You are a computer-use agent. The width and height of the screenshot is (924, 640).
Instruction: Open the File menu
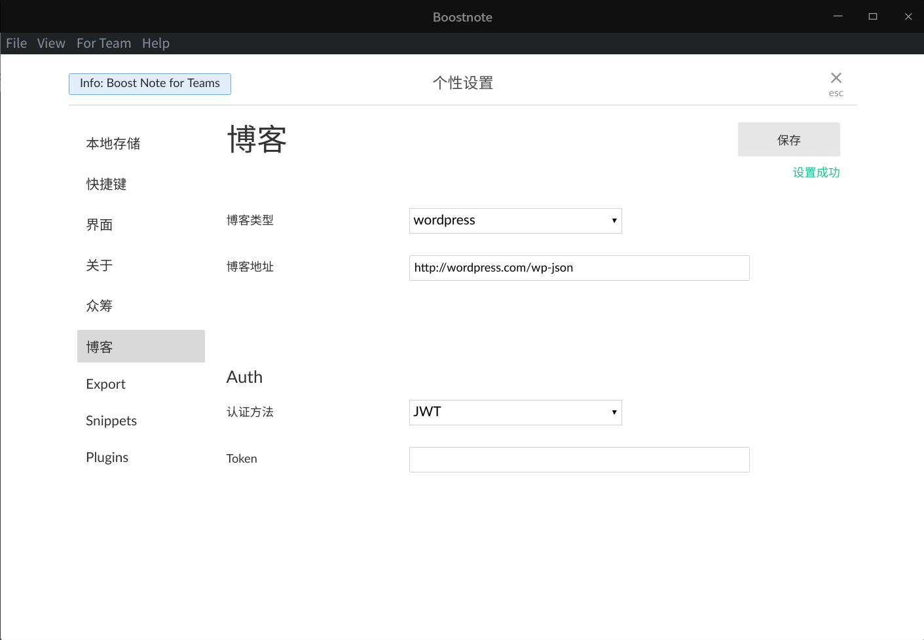pyautogui.click(x=16, y=43)
